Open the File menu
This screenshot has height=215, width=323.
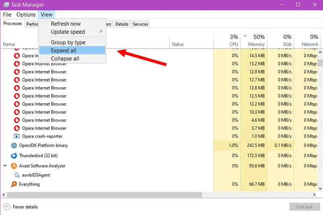(7, 15)
